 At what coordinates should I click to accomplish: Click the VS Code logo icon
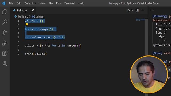3,3
